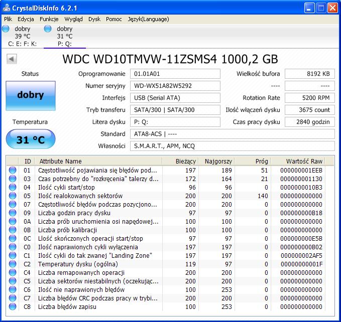This screenshot has height=322, width=341.
Task: Open the Plik menu
Action: coord(8,19)
